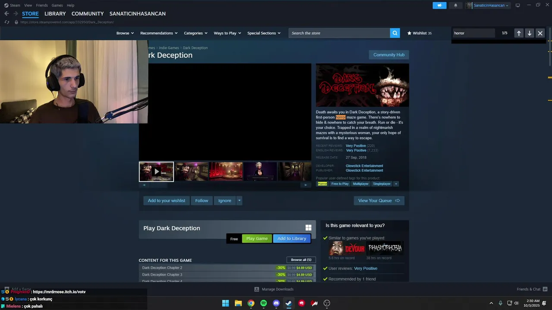Open the Help menu

pyautogui.click(x=70, y=5)
